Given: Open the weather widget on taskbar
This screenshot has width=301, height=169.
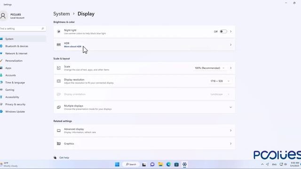Looking at the screenshot, I should (x=9, y=164).
